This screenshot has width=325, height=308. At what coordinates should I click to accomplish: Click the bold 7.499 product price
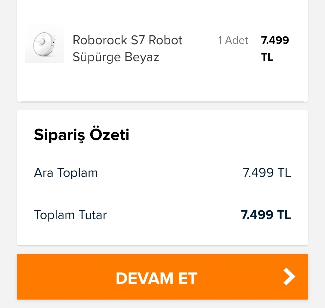pyautogui.click(x=275, y=40)
